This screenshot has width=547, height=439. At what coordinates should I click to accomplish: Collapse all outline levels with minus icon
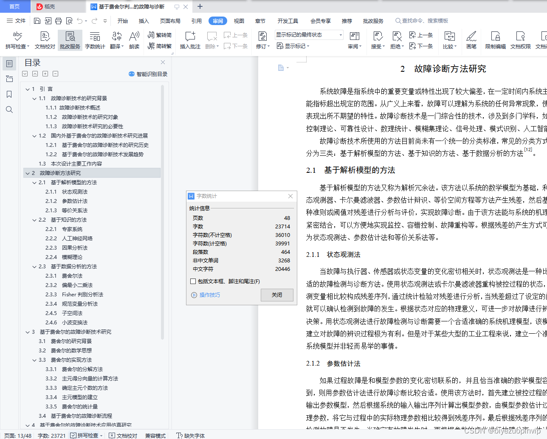coord(55,74)
